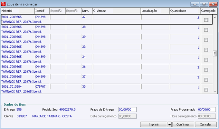Click the Prazo Programado date field
This screenshot has height=129, width=219.
coord(207,109)
